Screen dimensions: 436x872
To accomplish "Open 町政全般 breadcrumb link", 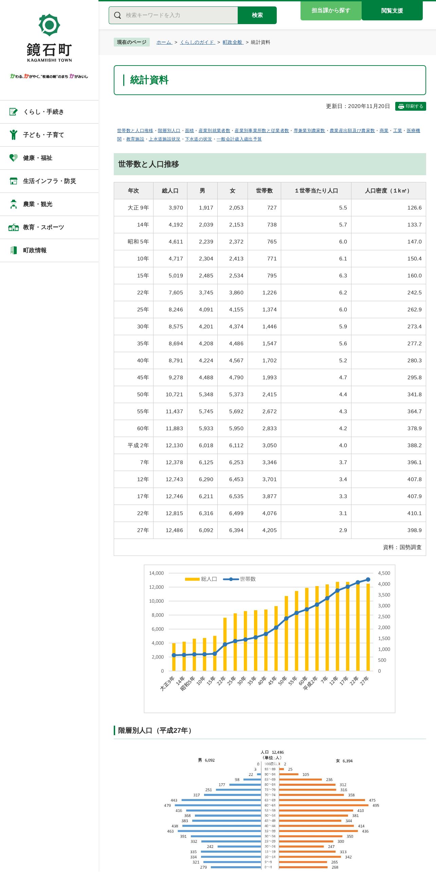I will tap(233, 42).
